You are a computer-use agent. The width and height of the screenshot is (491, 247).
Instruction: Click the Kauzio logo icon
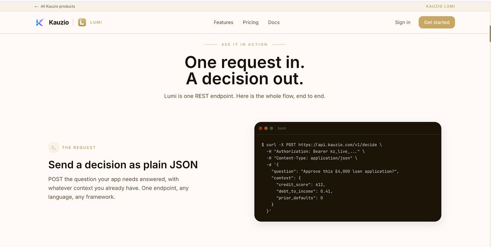click(x=40, y=23)
